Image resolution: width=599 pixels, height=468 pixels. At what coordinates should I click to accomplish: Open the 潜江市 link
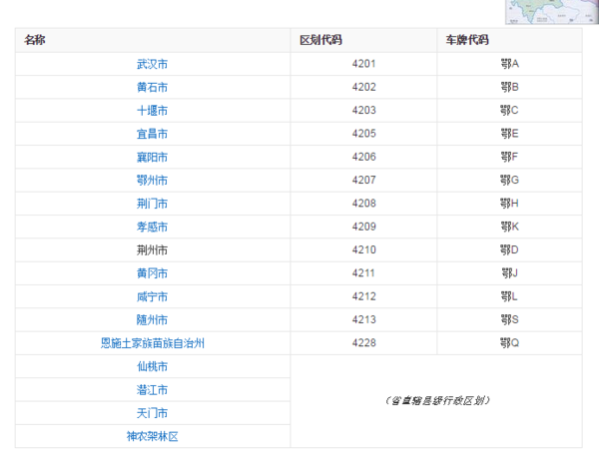click(x=152, y=390)
